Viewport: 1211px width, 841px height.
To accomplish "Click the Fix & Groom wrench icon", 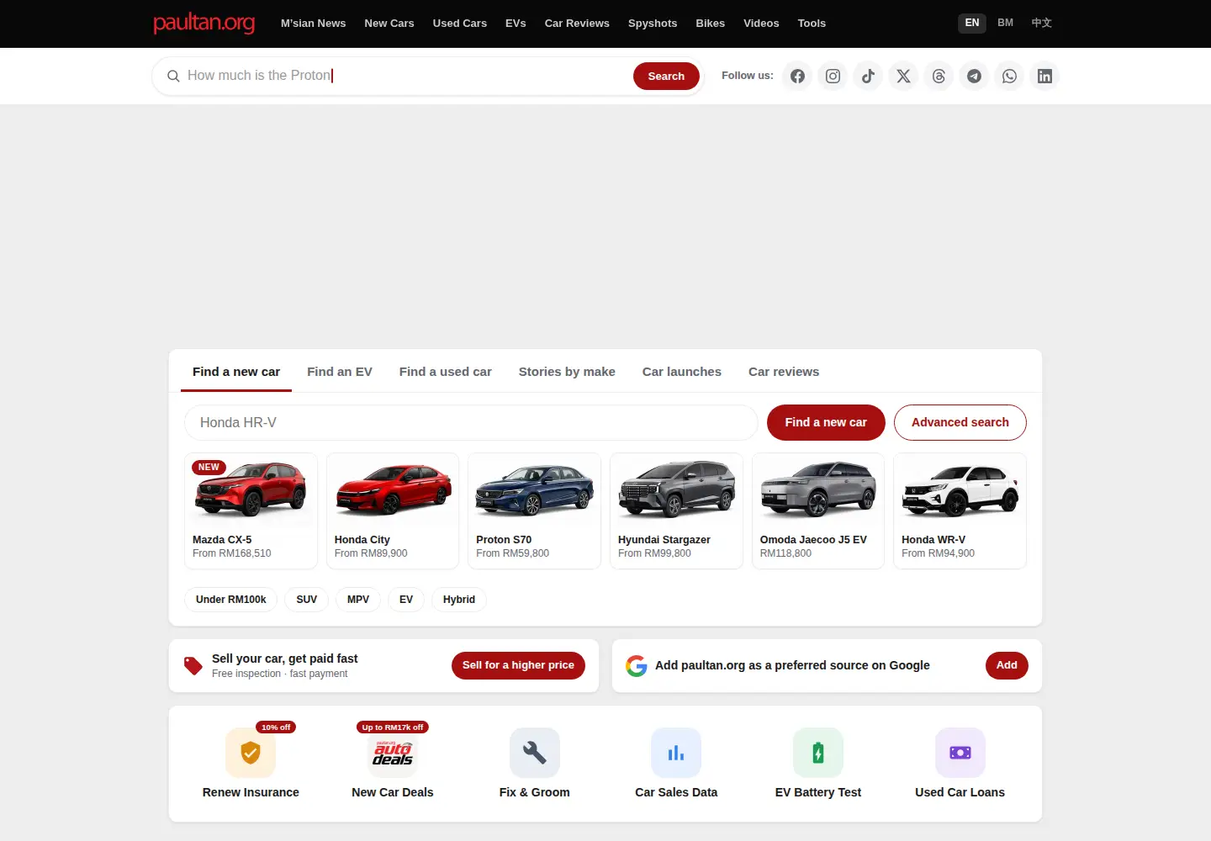I will pos(535,753).
